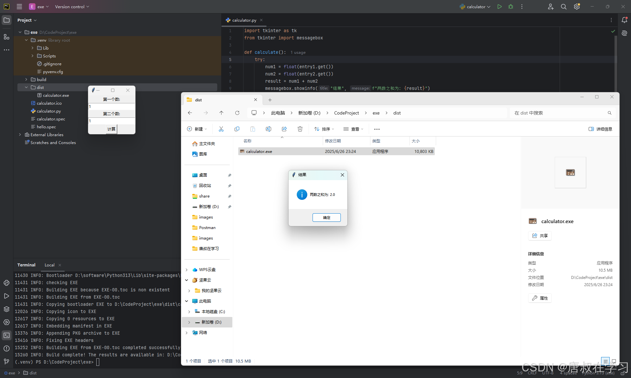Toggle the 详细信息 details pane
Image resolution: width=631 pixels, height=378 pixels.
click(600, 129)
